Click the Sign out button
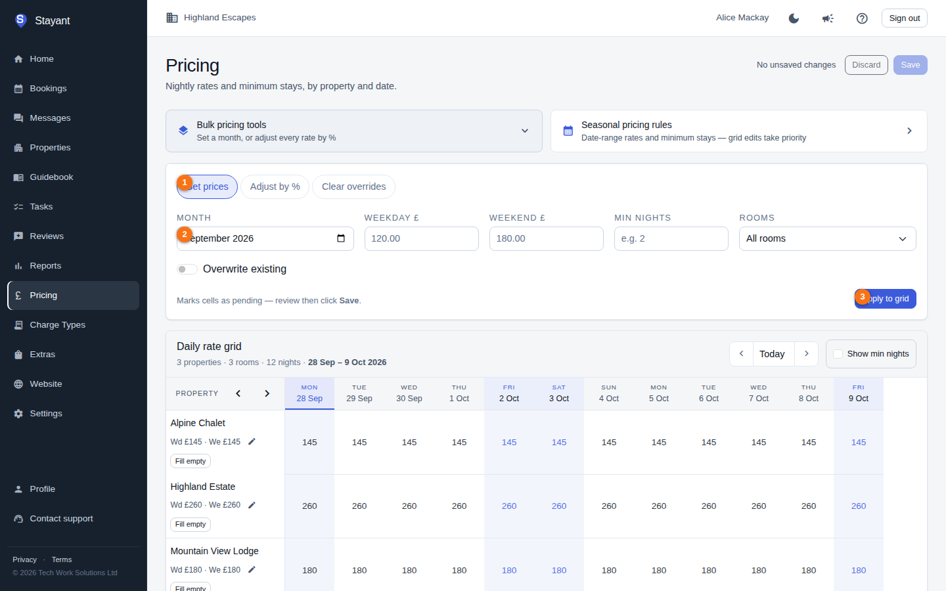The height and width of the screenshot is (591, 946). [905, 18]
